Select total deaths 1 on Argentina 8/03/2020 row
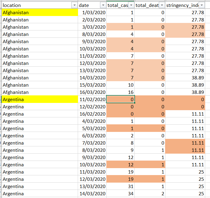This screenshot has width=210, height=198. [x=150, y=150]
